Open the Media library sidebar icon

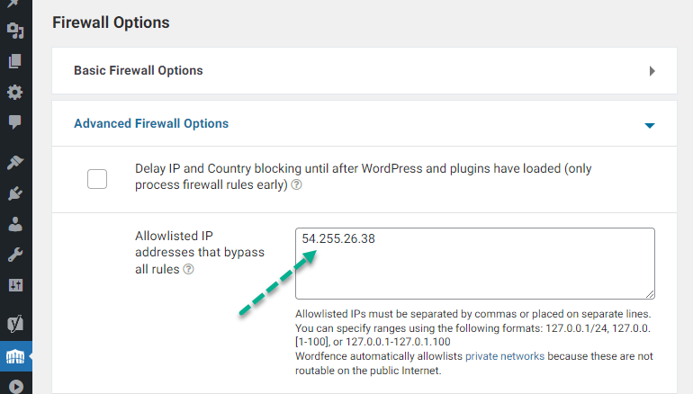pos(15,31)
